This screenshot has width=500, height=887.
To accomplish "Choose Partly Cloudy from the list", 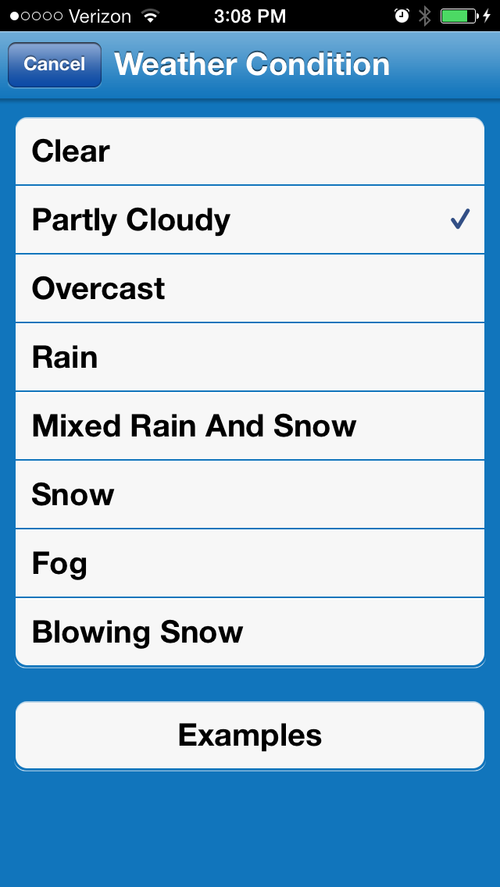I will 250,220.
